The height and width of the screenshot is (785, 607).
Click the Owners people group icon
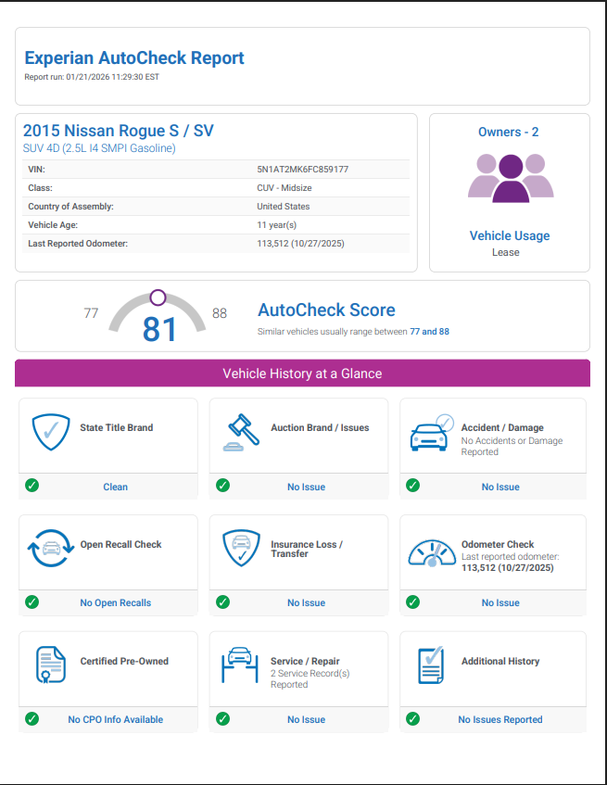(x=509, y=177)
